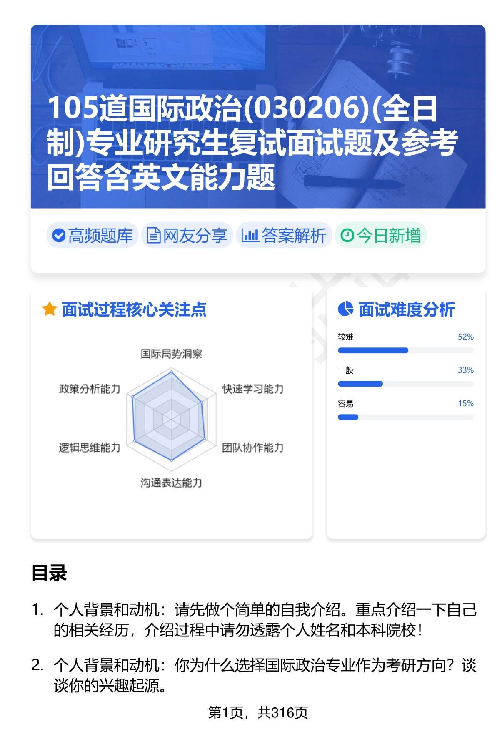Click the checkmark icon beside 高频题库
This screenshot has width=500, height=732.
(x=59, y=236)
